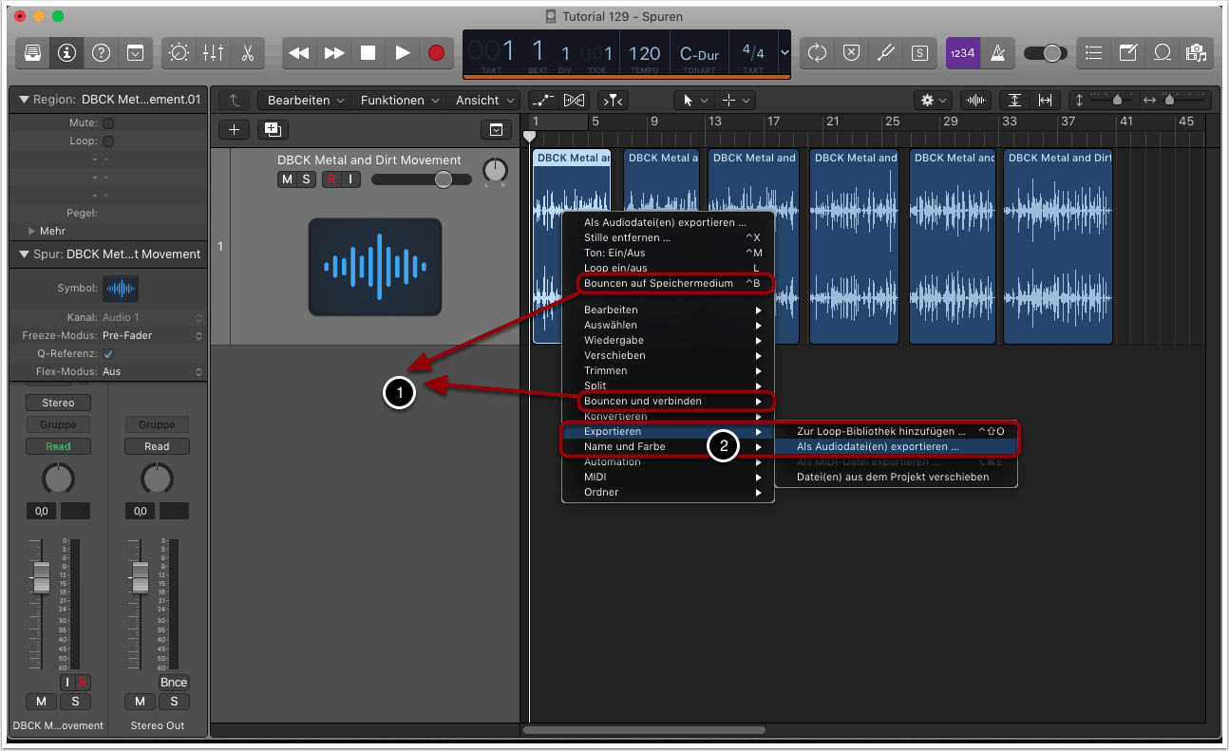Screen dimensions: 1229x751
Task: Open the Mixer from toolbar
Action: pos(214,53)
